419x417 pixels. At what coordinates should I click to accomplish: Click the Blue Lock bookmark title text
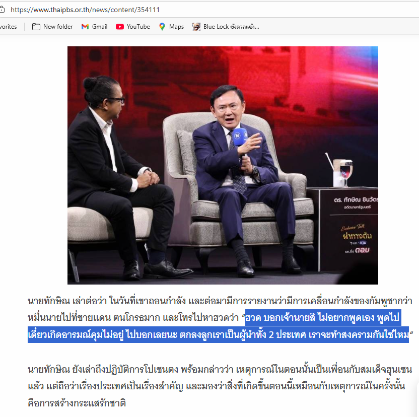tap(231, 27)
